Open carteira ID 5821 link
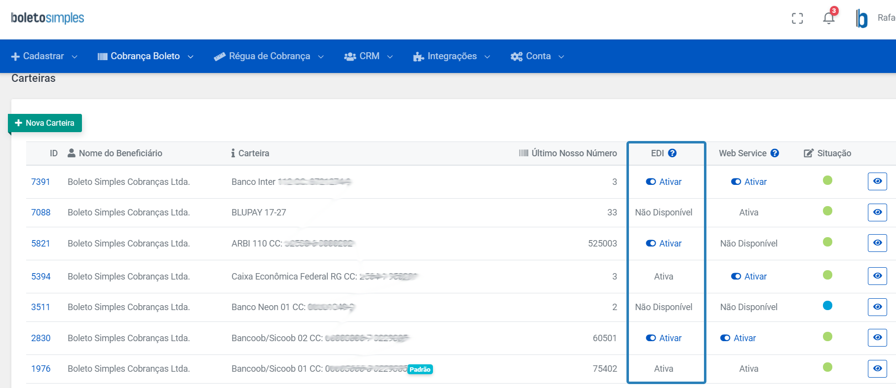The width and height of the screenshot is (896, 388). tap(40, 244)
